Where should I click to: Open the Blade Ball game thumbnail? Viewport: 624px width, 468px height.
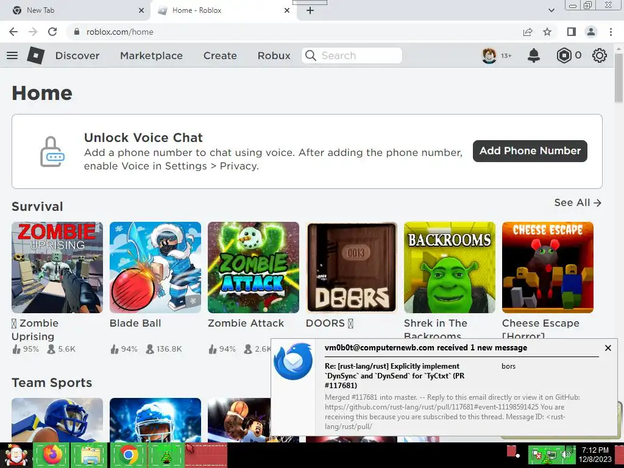(x=155, y=268)
